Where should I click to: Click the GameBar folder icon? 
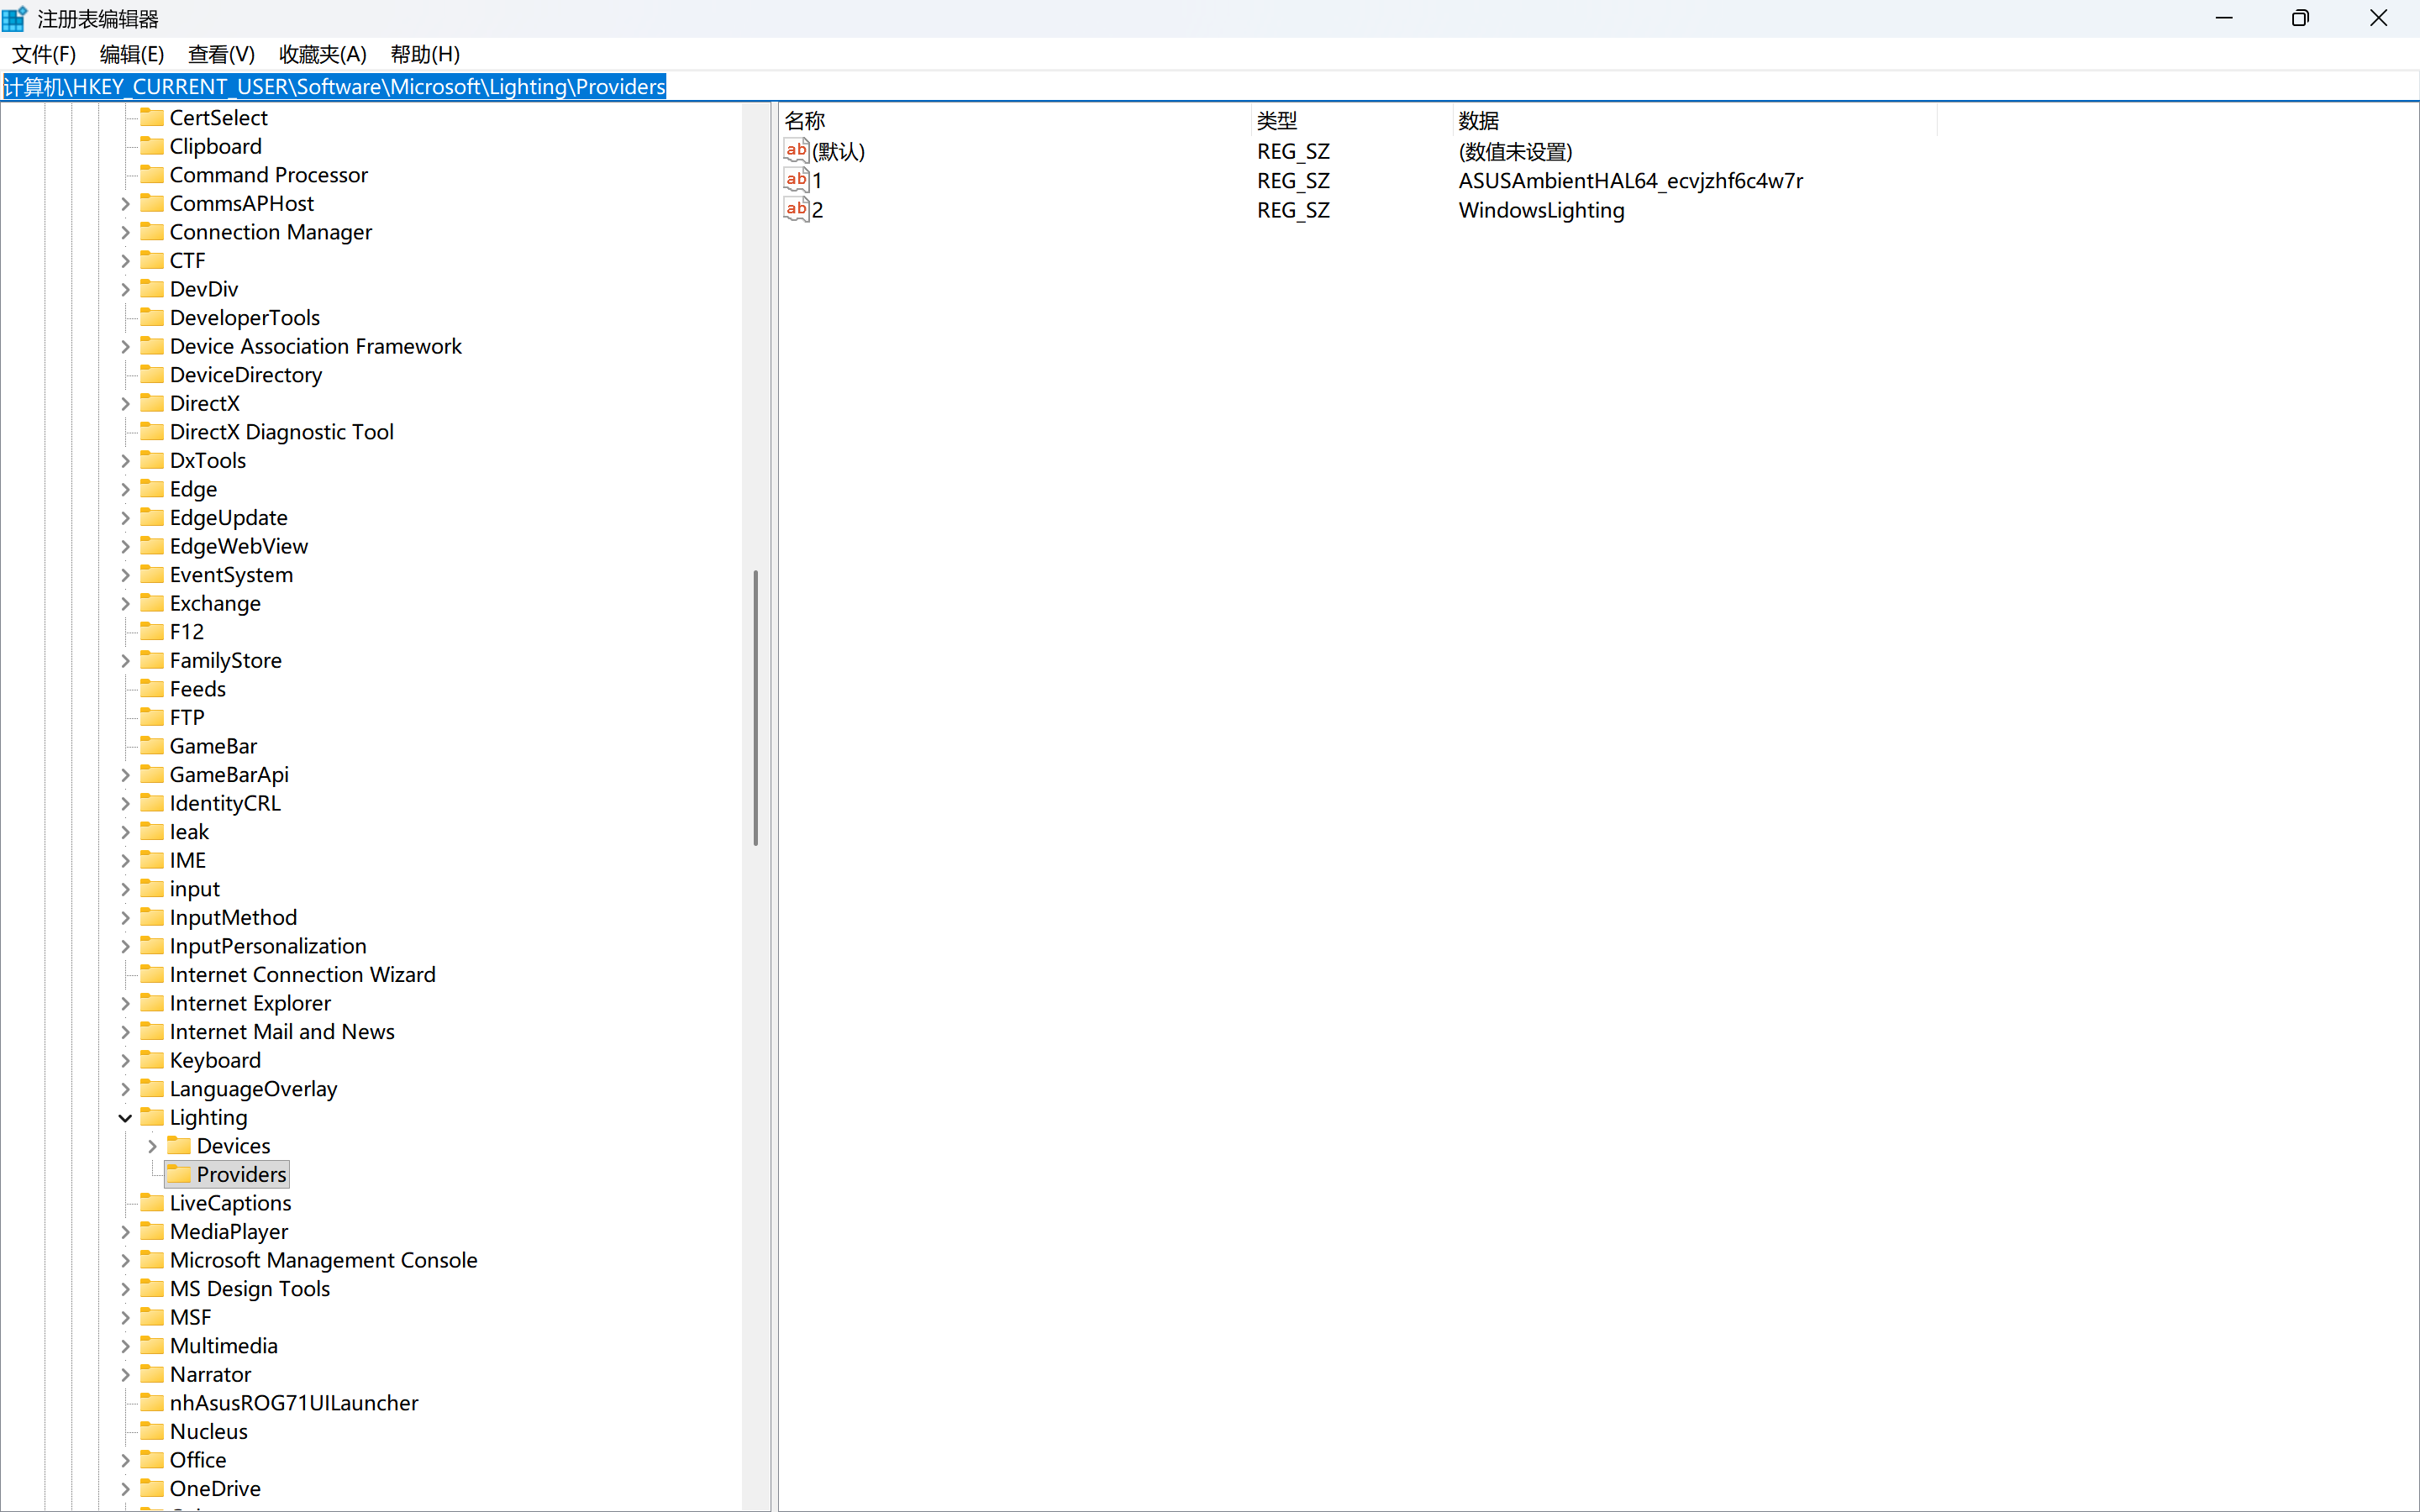[x=152, y=746]
